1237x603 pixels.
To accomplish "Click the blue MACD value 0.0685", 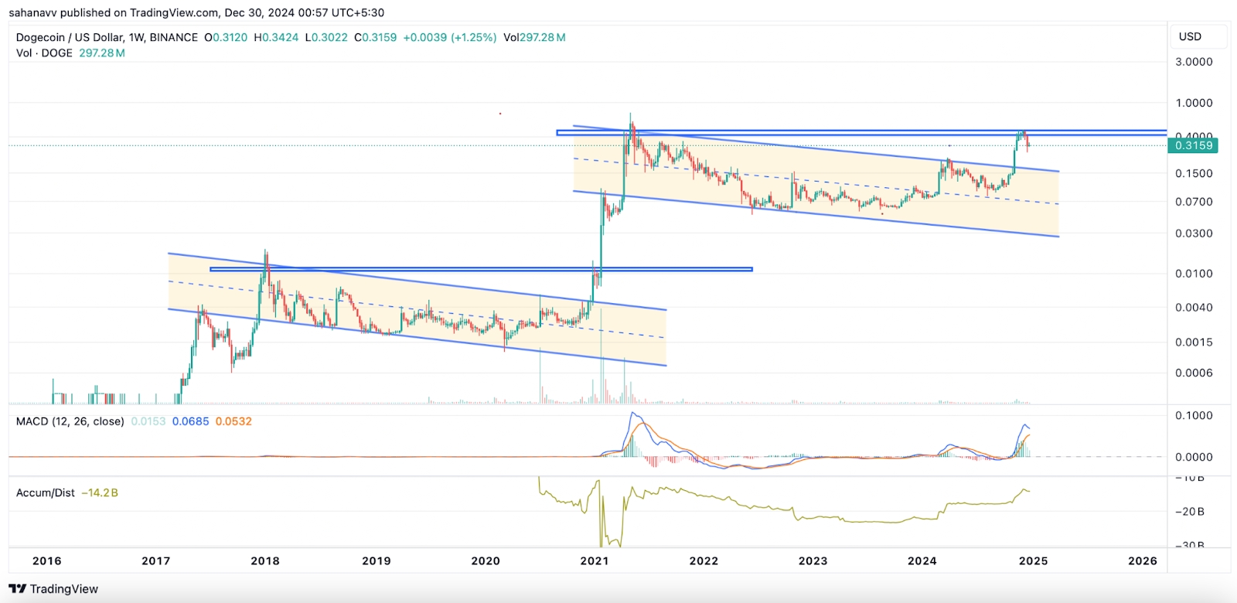I will (x=190, y=421).
